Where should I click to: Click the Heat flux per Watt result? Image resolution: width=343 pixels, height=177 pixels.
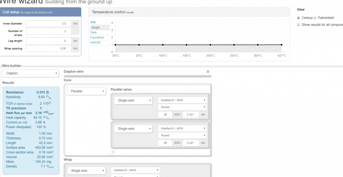pyautogui.click(x=30, y=113)
